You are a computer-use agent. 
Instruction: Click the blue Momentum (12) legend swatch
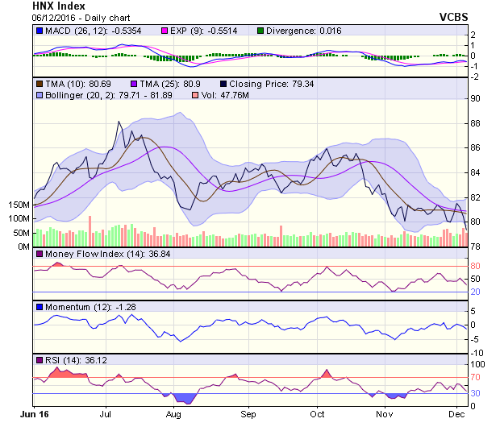38,307
